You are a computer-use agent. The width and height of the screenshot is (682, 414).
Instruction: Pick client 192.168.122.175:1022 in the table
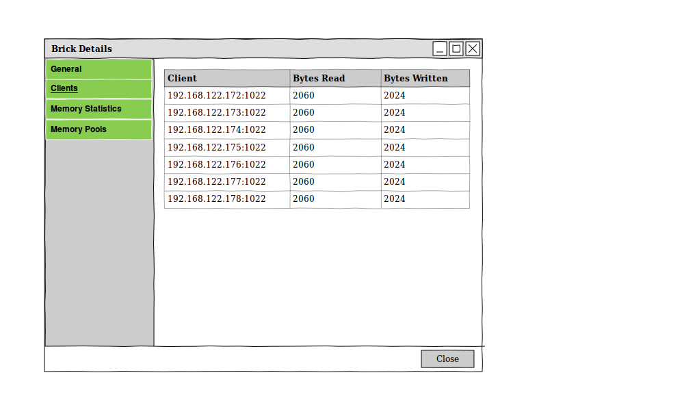click(x=217, y=147)
